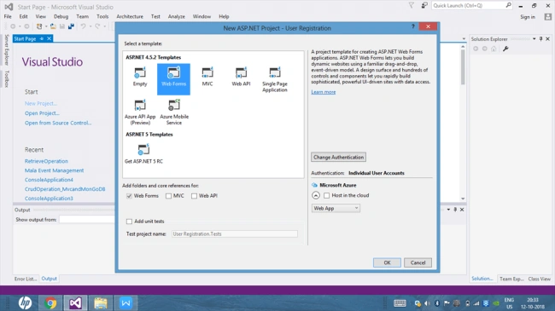Open the Analyze menu

pyautogui.click(x=176, y=16)
